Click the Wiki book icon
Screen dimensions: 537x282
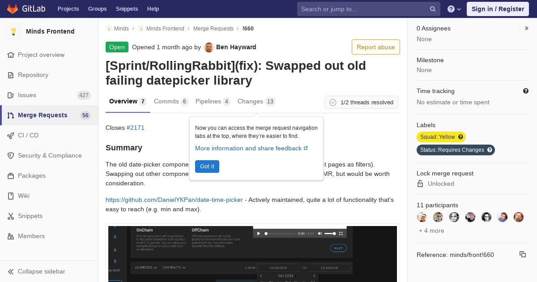pyautogui.click(x=11, y=196)
